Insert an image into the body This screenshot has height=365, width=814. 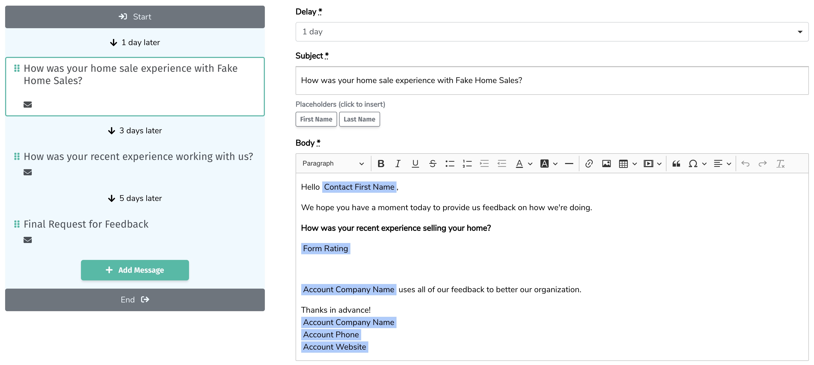click(606, 164)
